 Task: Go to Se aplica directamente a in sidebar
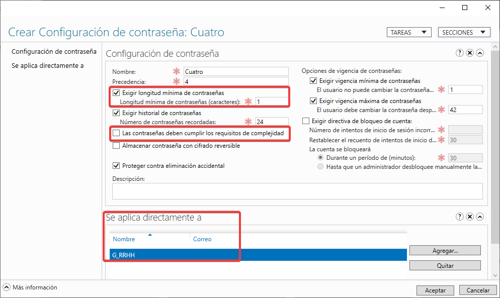coord(47,66)
